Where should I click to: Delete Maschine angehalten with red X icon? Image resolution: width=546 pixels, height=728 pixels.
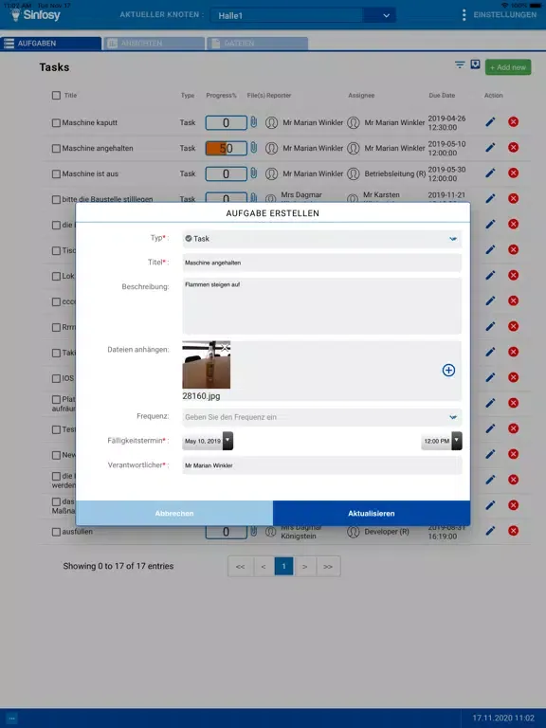coord(513,148)
